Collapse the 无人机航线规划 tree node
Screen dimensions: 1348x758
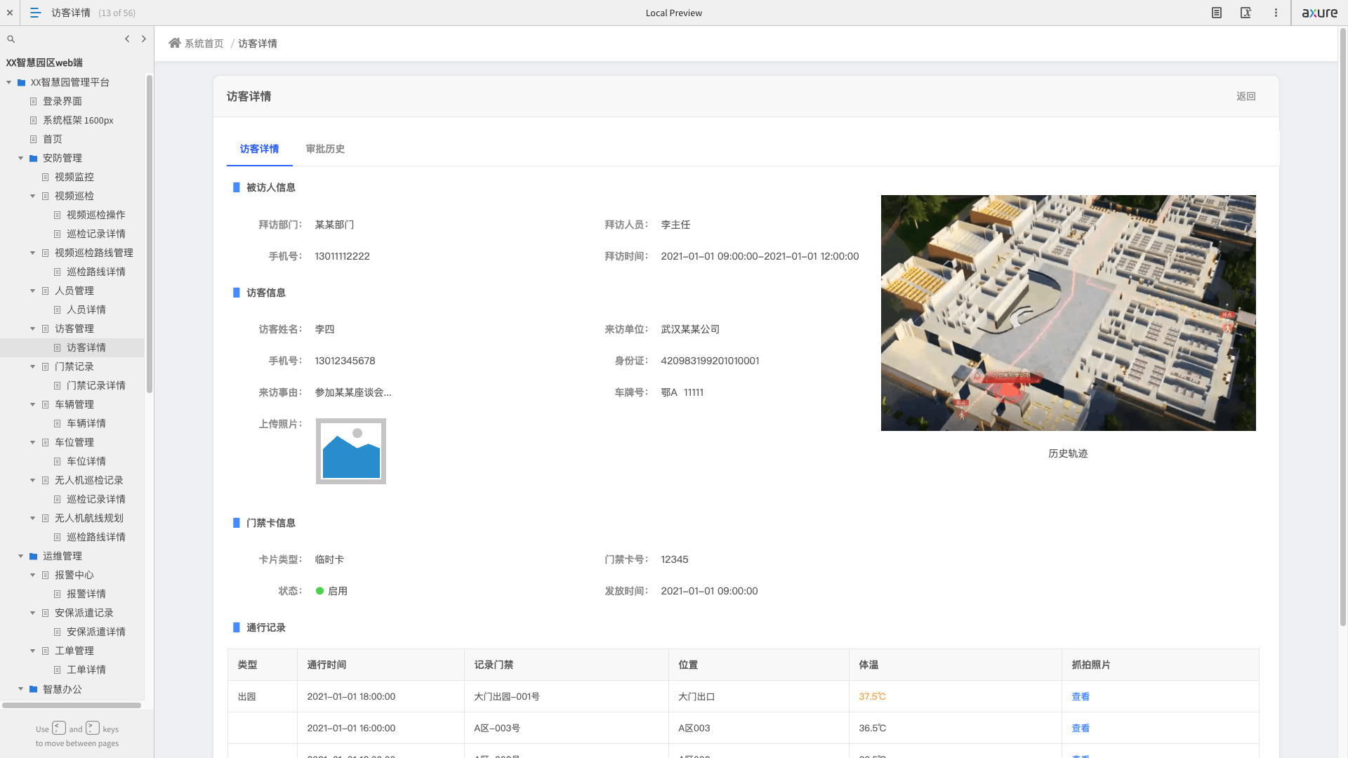(x=32, y=518)
